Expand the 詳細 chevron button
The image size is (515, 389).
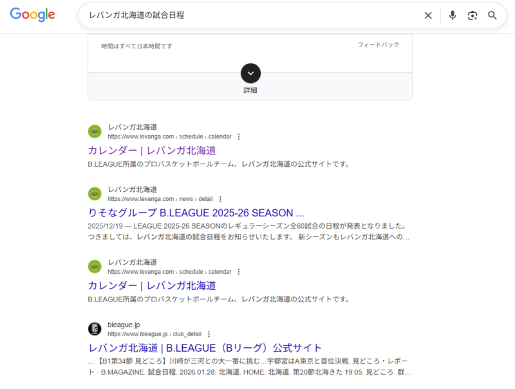(x=250, y=73)
